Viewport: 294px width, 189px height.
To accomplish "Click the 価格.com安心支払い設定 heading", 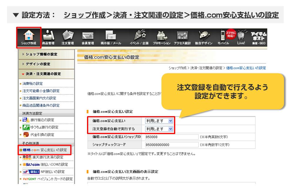I will point(113,112).
